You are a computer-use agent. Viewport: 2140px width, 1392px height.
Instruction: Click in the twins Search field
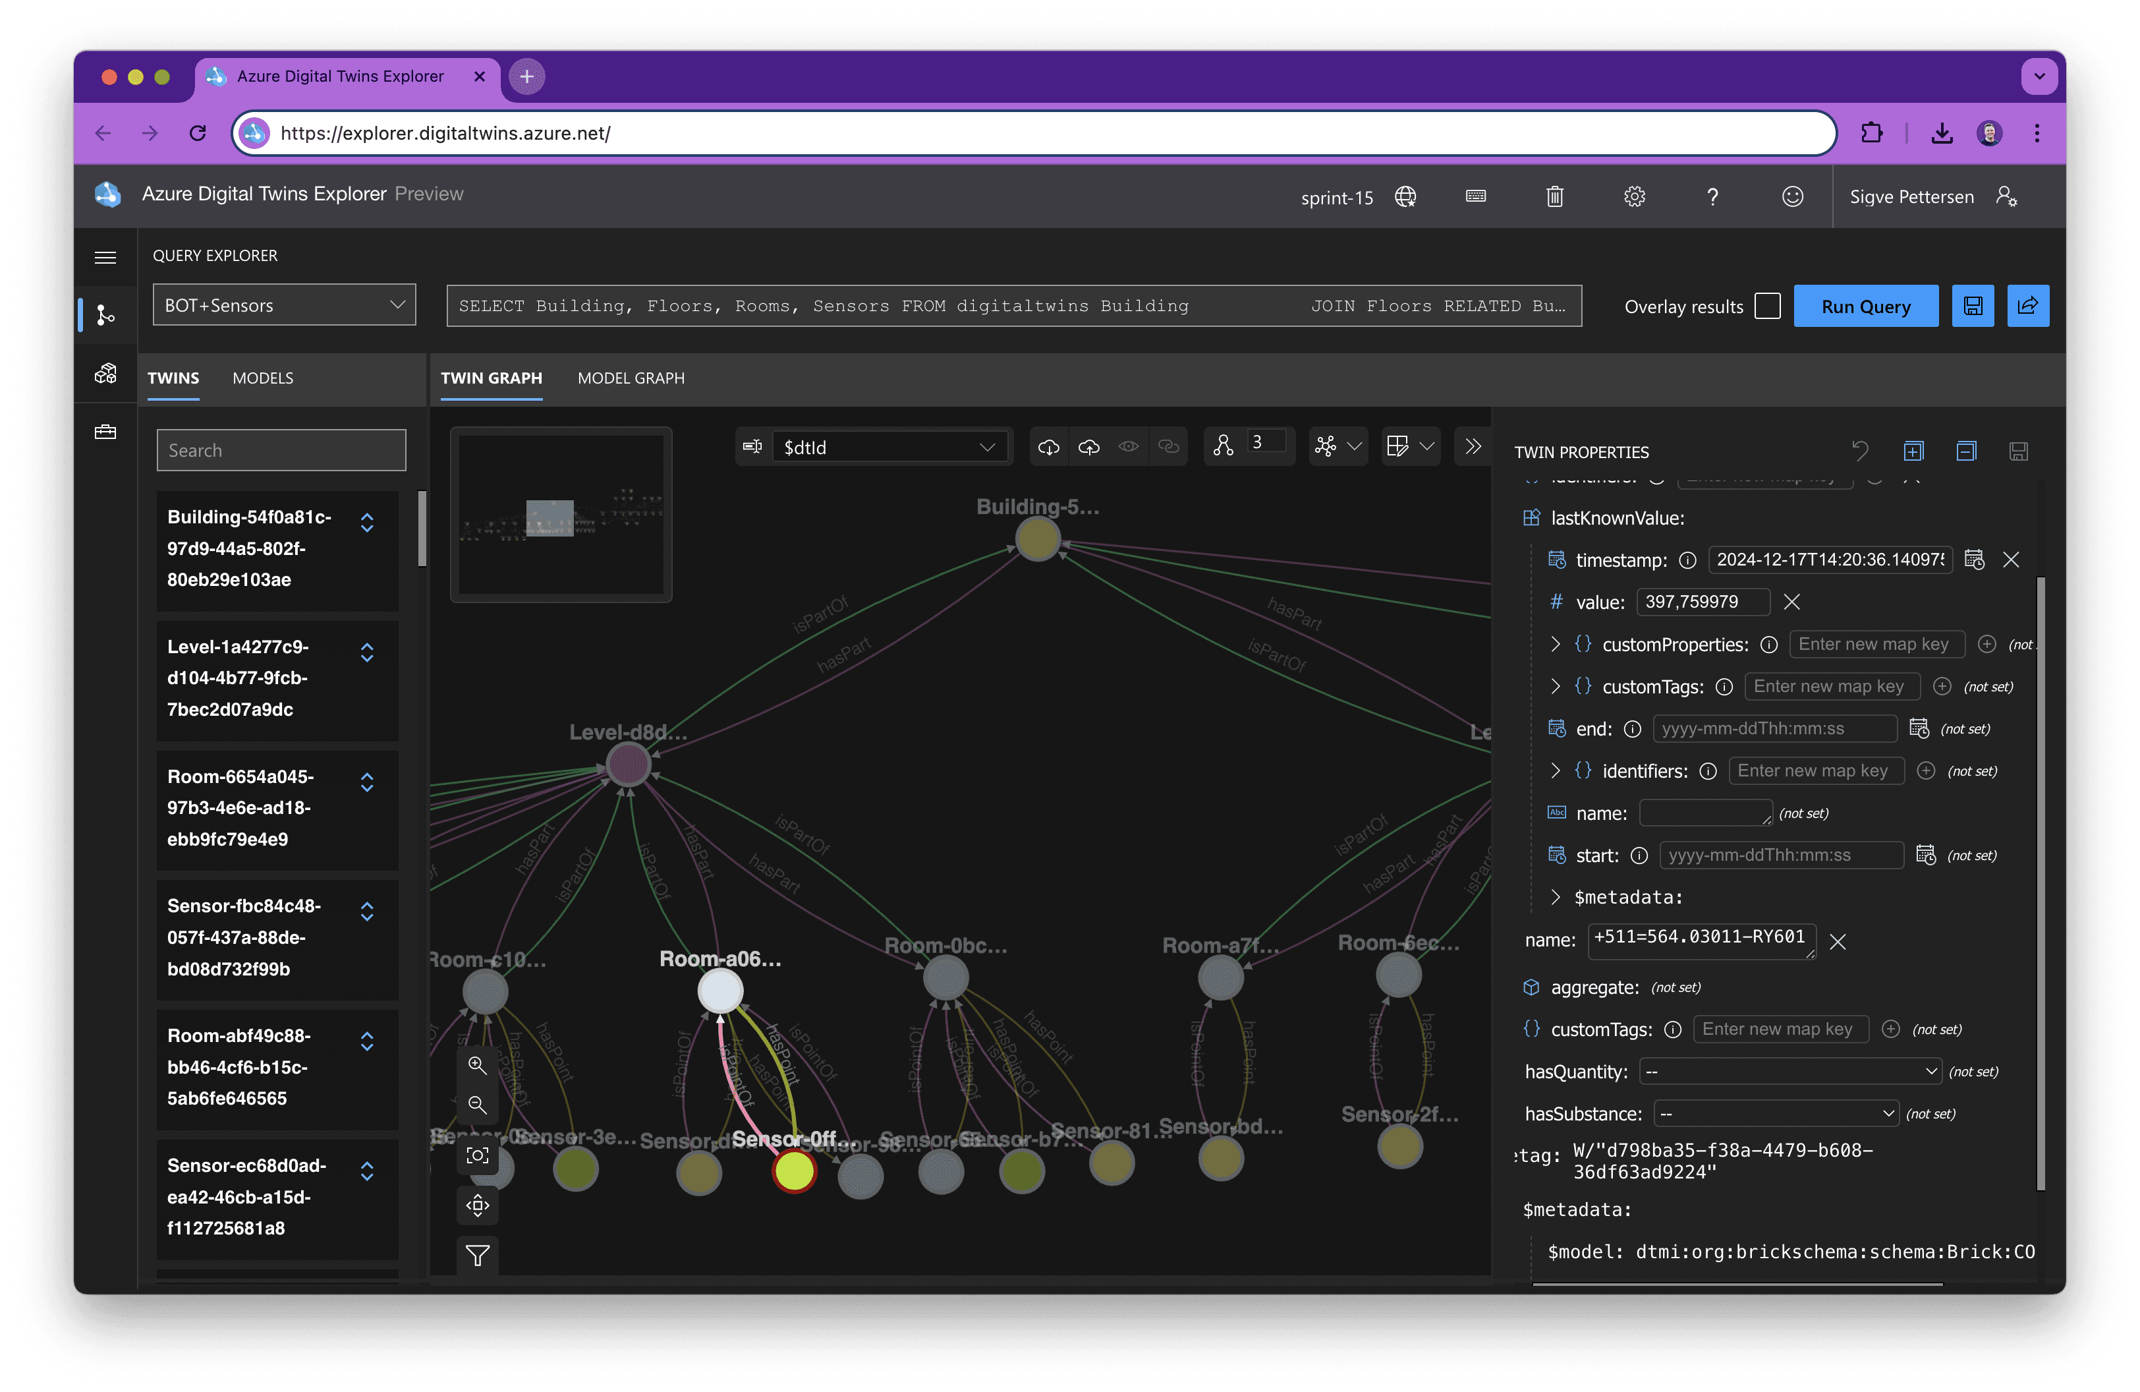click(281, 449)
